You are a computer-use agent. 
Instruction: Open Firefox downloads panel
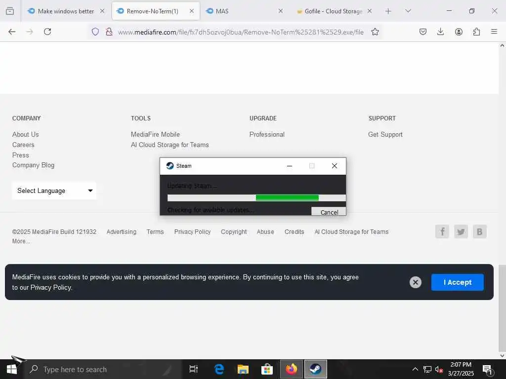(440, 32)
